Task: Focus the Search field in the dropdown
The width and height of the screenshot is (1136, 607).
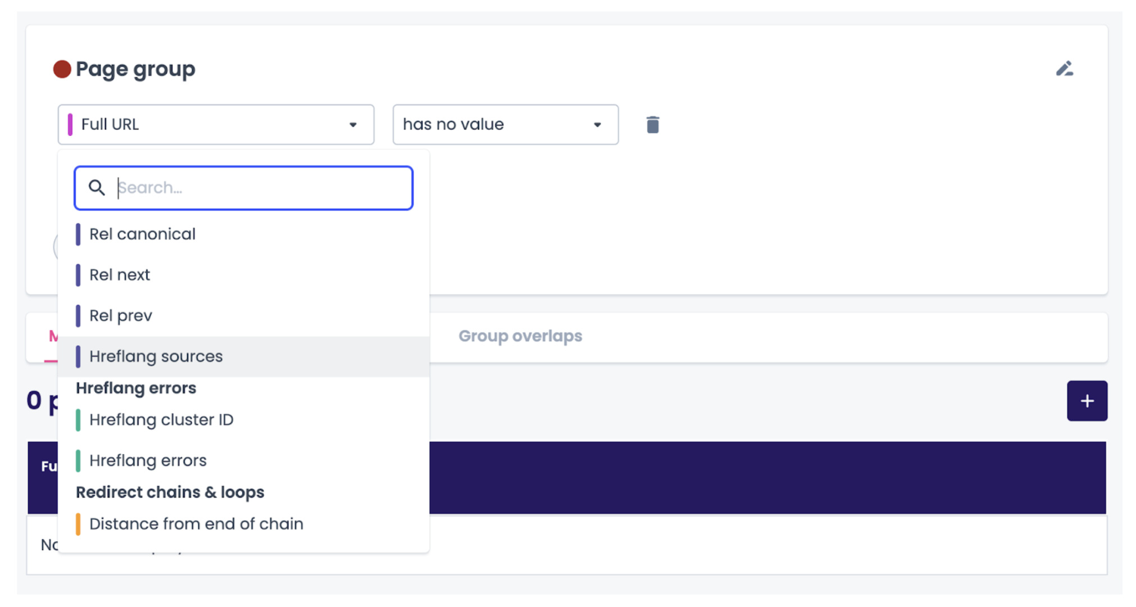Action: click(x=244, y=188)
